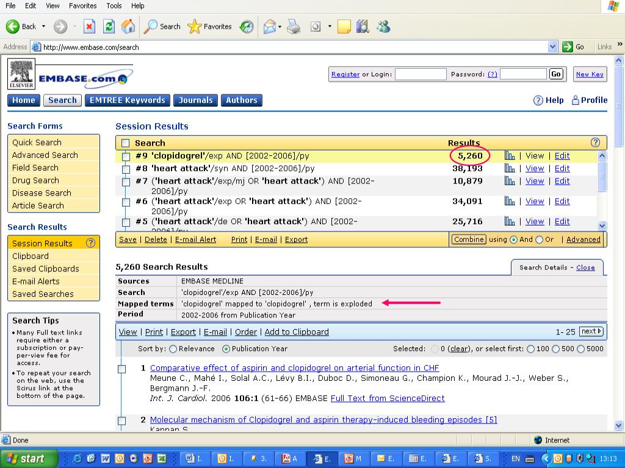This screenshot has width=625, height=468.
Task: Open the results chart icon for search #7
Action: pos(510,181)
